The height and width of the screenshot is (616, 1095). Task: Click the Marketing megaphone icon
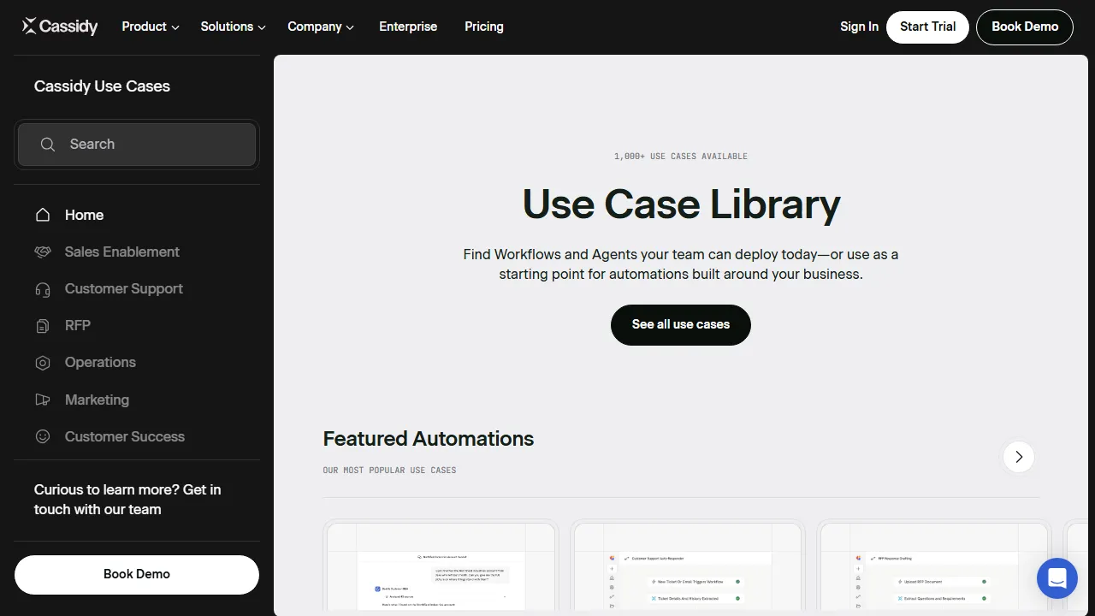click(43, 400)
